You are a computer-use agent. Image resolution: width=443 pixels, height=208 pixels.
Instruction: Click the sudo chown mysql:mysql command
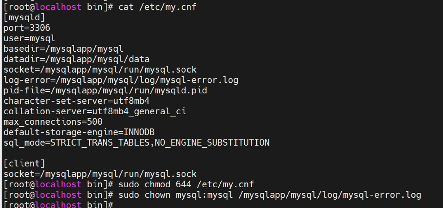coord(270,195)
